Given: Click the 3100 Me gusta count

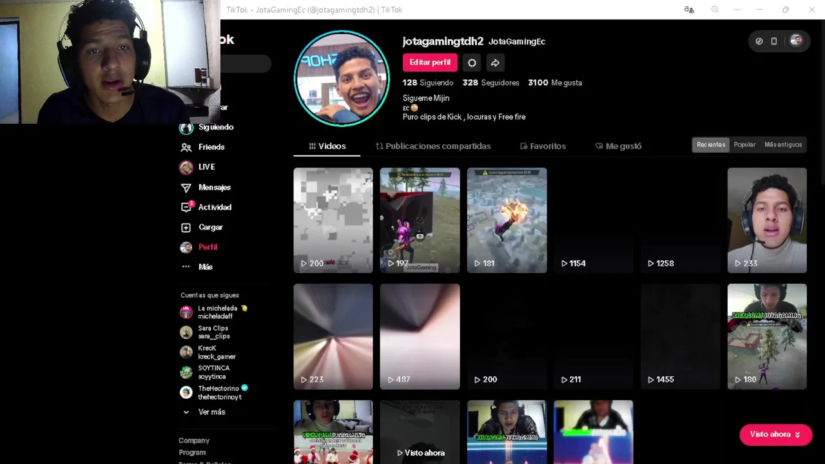Looking at the screenshot, I should click(555, 82).
